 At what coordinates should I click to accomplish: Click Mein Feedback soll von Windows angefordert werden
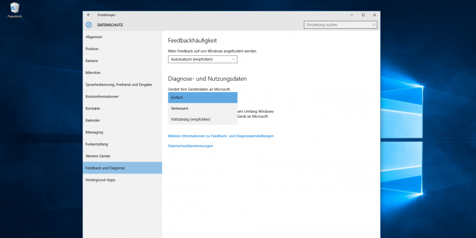212,51
